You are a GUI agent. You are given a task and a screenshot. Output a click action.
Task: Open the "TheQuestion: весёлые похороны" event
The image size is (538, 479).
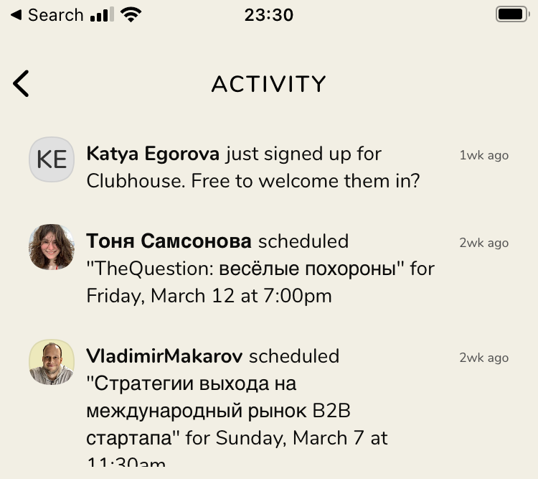pyautogui.click(x=247, y=269)
